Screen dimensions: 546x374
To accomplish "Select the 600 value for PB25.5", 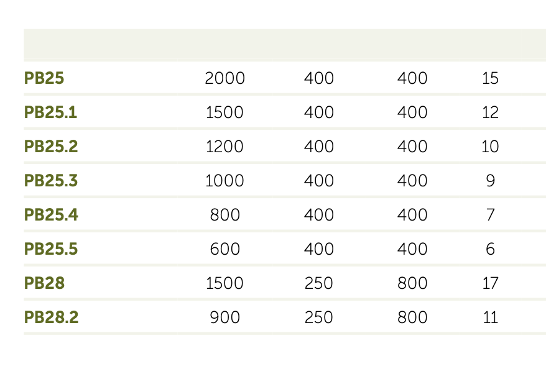I will pyautogui.click(x=224, y=249).
